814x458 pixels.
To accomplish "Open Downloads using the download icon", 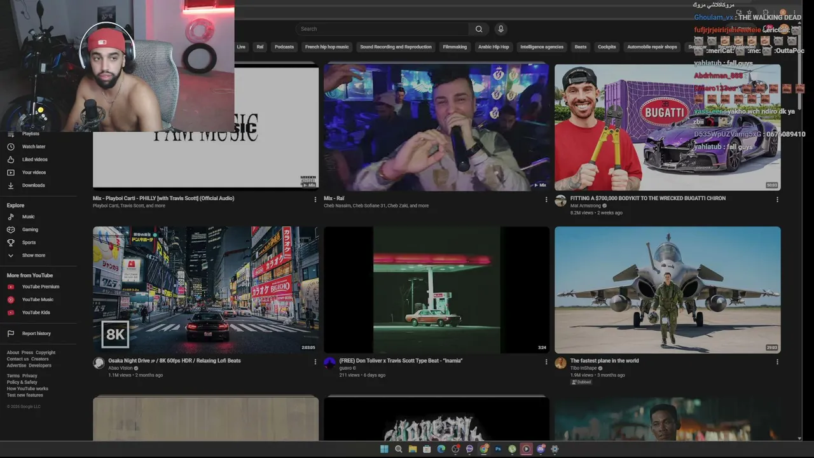I will [11, 185].
